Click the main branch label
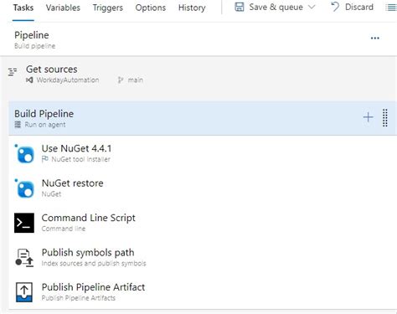Screen dimensions: 397x314 click(x=136, y=80)
